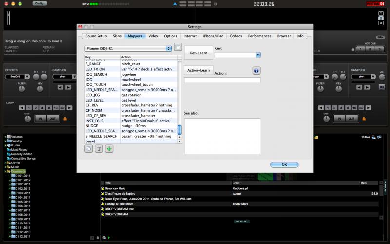Switch to the Sound Setup tab
Image resolution: width=390 pixels, height=244 pixels.
pyautogui.click(x=96, y=36)
